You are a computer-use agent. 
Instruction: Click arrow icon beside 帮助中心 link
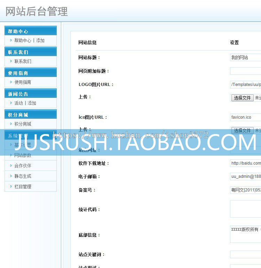[11, 40]
